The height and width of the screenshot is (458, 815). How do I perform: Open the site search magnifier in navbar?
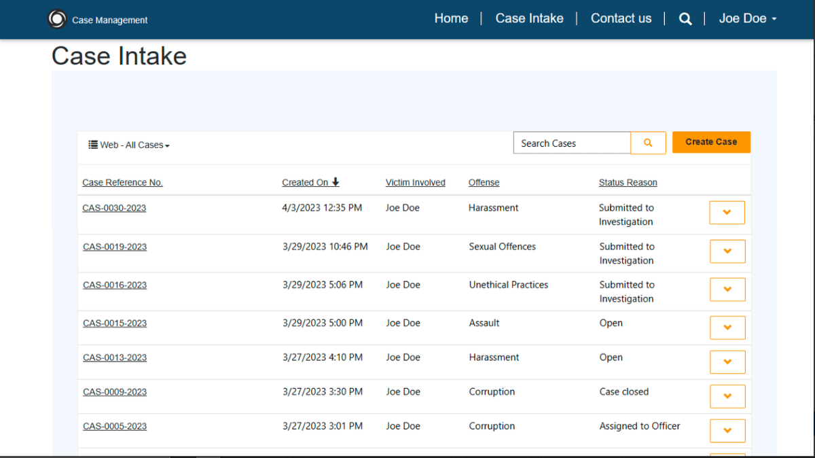coord(685,18)
